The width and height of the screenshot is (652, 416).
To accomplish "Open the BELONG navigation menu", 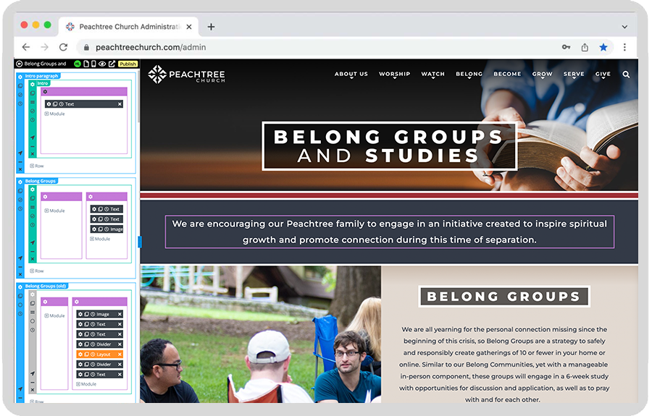I will tap(469, 75).
